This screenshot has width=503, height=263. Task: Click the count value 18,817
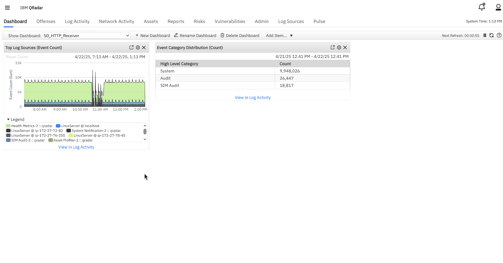(287, 85)
